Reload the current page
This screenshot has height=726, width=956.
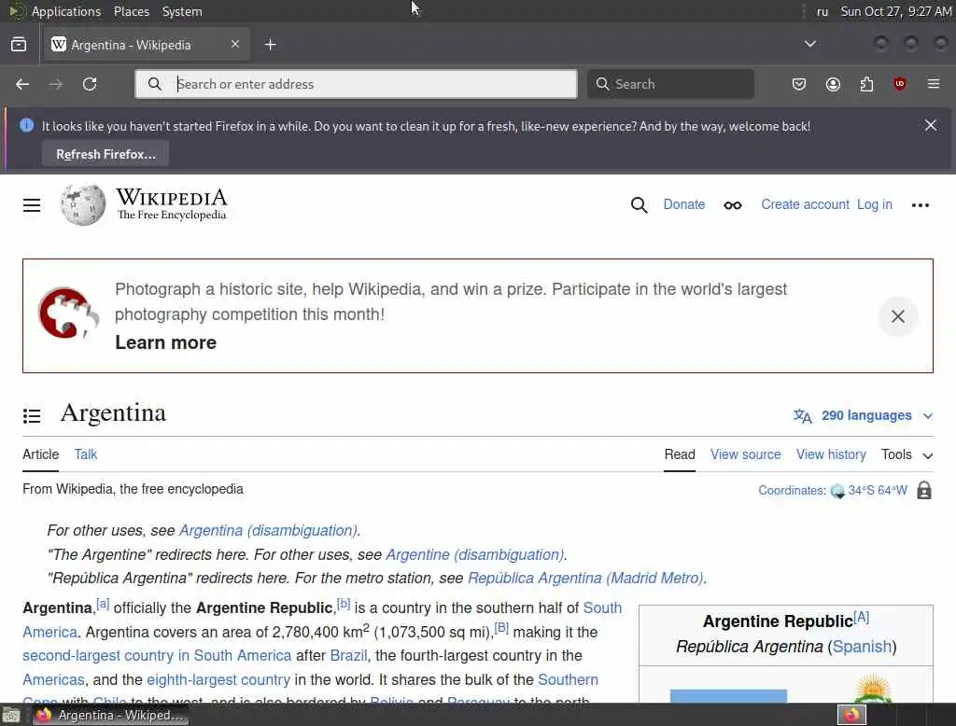tap(90, 84)
